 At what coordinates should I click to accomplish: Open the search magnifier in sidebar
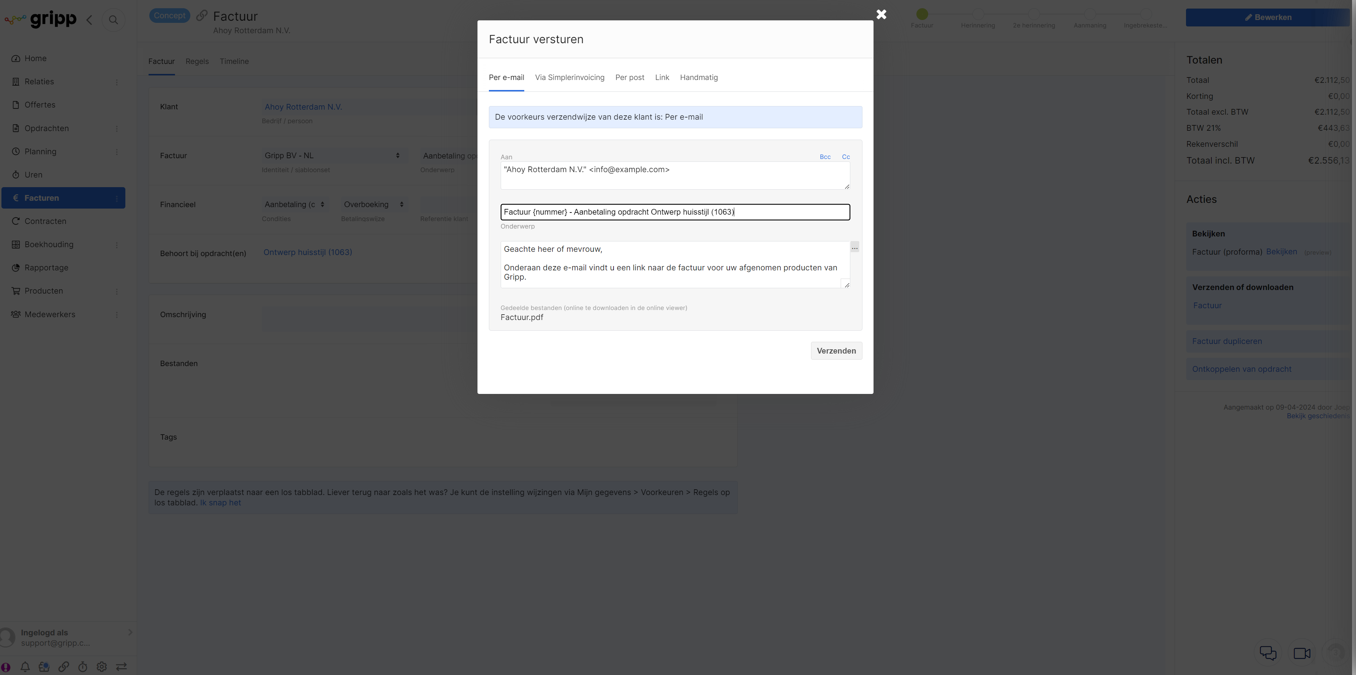pyautogui.click(x=113, y=20)
